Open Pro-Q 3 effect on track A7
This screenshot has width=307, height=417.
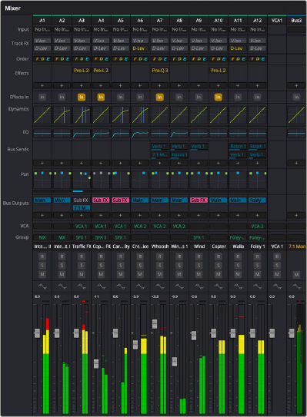tap(160, 71)
